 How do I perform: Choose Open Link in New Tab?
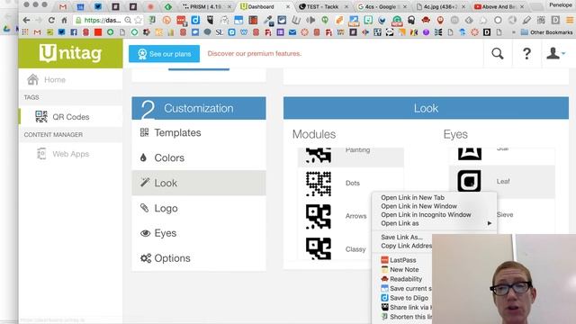coord(412,198)
